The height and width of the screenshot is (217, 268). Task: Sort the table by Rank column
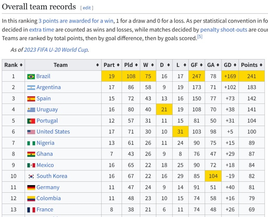click(13, 65)
